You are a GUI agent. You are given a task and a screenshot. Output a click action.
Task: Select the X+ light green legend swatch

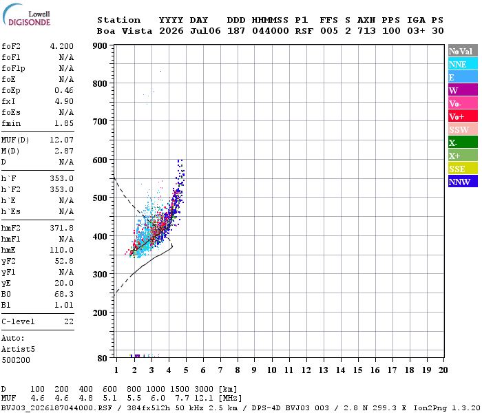tap(463, 156)
